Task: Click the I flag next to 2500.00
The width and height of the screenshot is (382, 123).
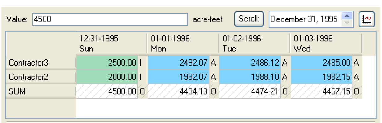Action: [x=142, y=63]
